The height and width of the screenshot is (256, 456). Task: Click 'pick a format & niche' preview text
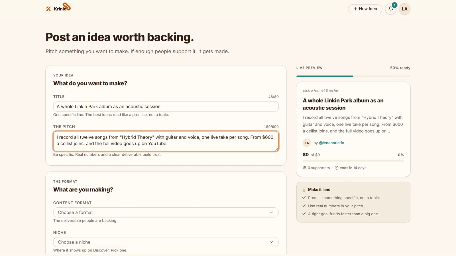pyautogui.click(x=320, y=90)
